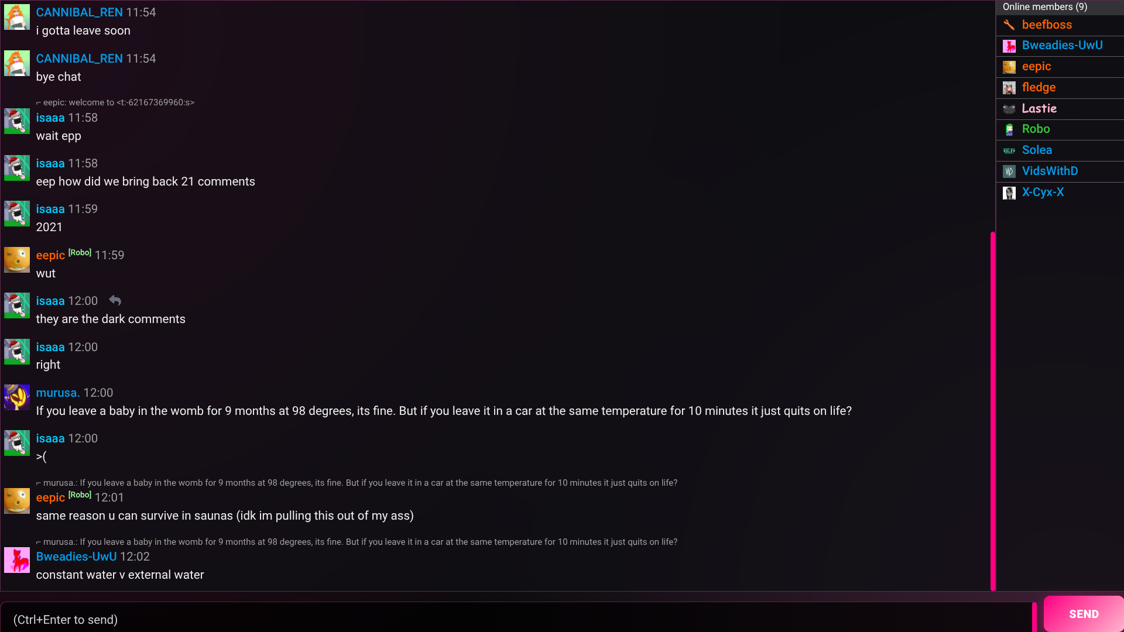Click the reply arrow on isaaa's 12:00 message
This screenshot has height=632, width=1124.
(x=115, y=300)
